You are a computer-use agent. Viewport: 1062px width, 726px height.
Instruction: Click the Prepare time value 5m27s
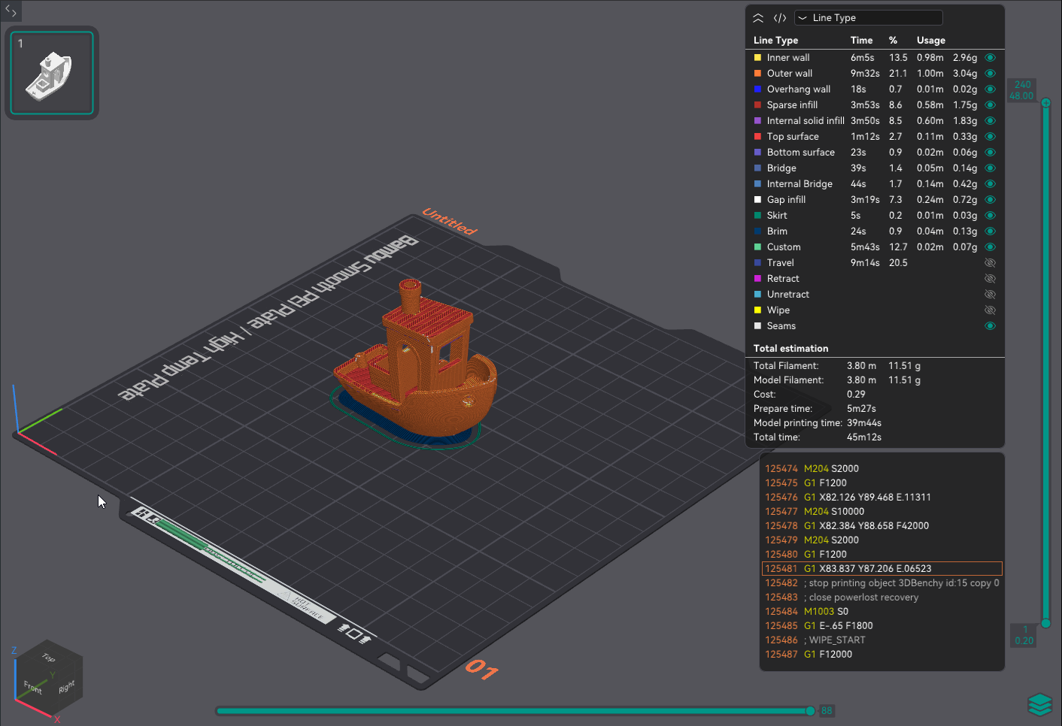coord(861,409)
